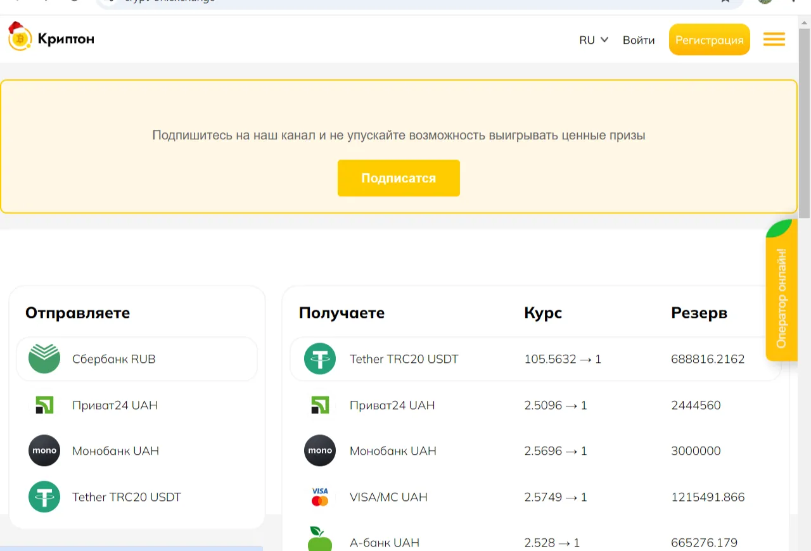Click the channel subscription banner text
This screenshot has width=811, height=551.
(399, 135)
